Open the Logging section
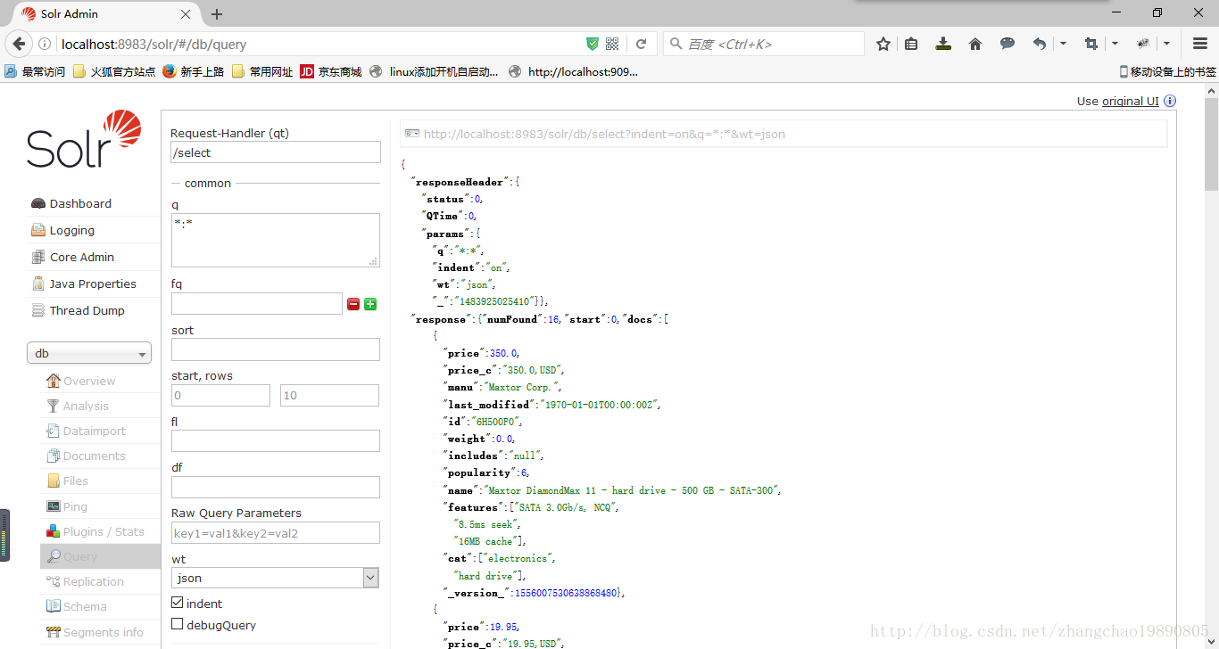Screen dimensions: 1219x649 (71, 230)
